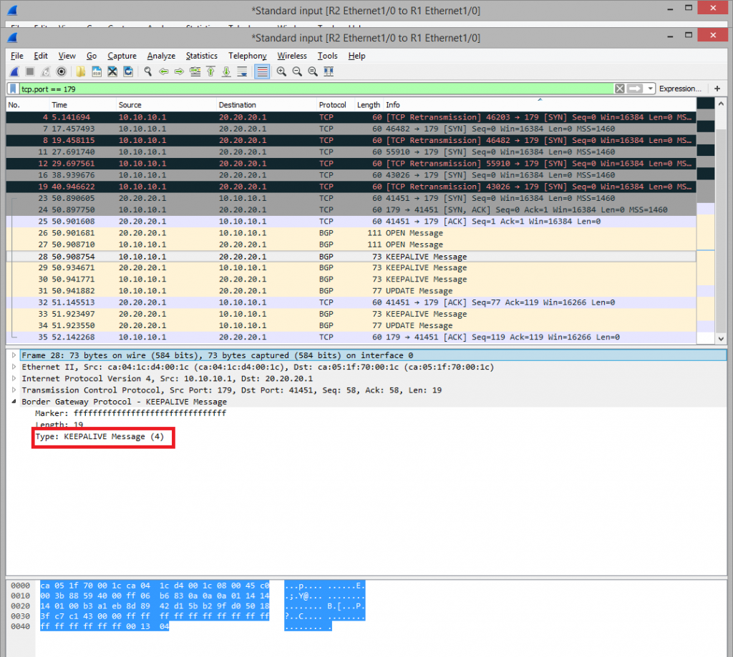Start a new capture with the shark fin icon

(13, 71)
